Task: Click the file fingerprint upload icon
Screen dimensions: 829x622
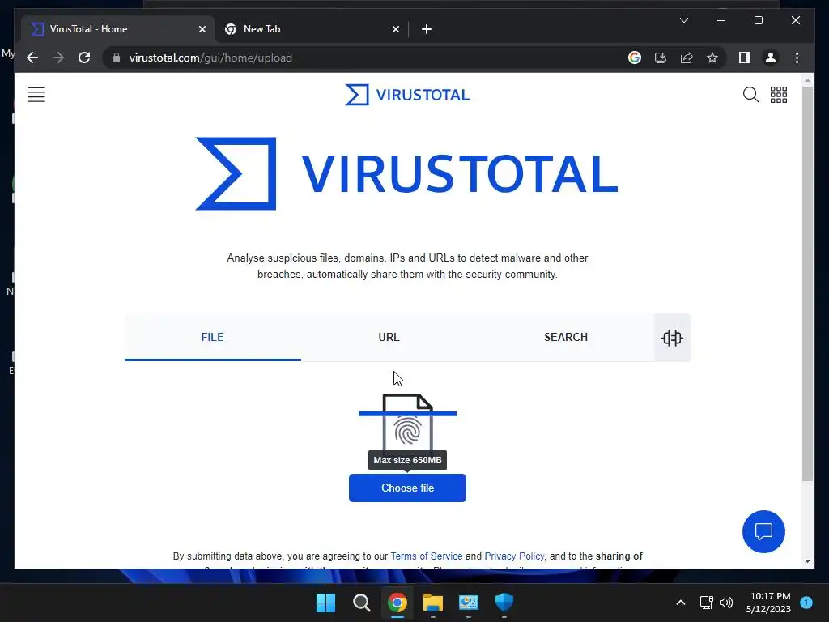Action: pyautogui.click(x=408, y=423)
